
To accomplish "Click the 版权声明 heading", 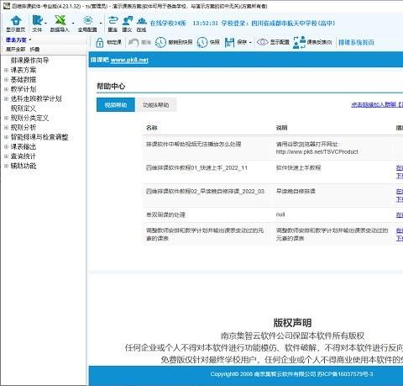I will (x=292, y=323).
